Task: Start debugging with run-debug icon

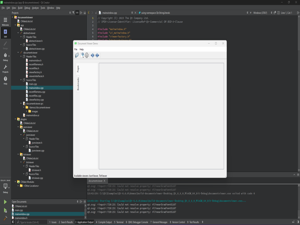Action: tap(5, 210)
